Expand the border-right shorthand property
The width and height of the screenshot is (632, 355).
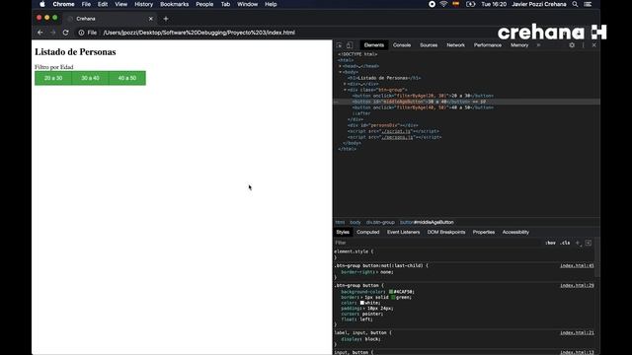(377, 272)
